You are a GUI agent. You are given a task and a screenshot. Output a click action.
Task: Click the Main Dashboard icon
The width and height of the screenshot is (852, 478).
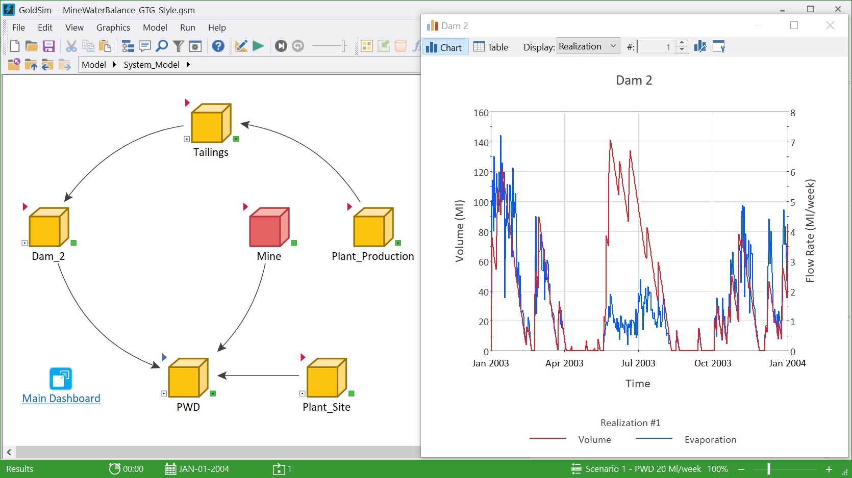tap(61, 379)
